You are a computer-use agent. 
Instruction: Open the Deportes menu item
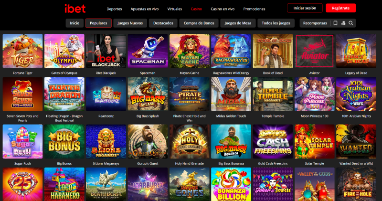tap(114, 9)
